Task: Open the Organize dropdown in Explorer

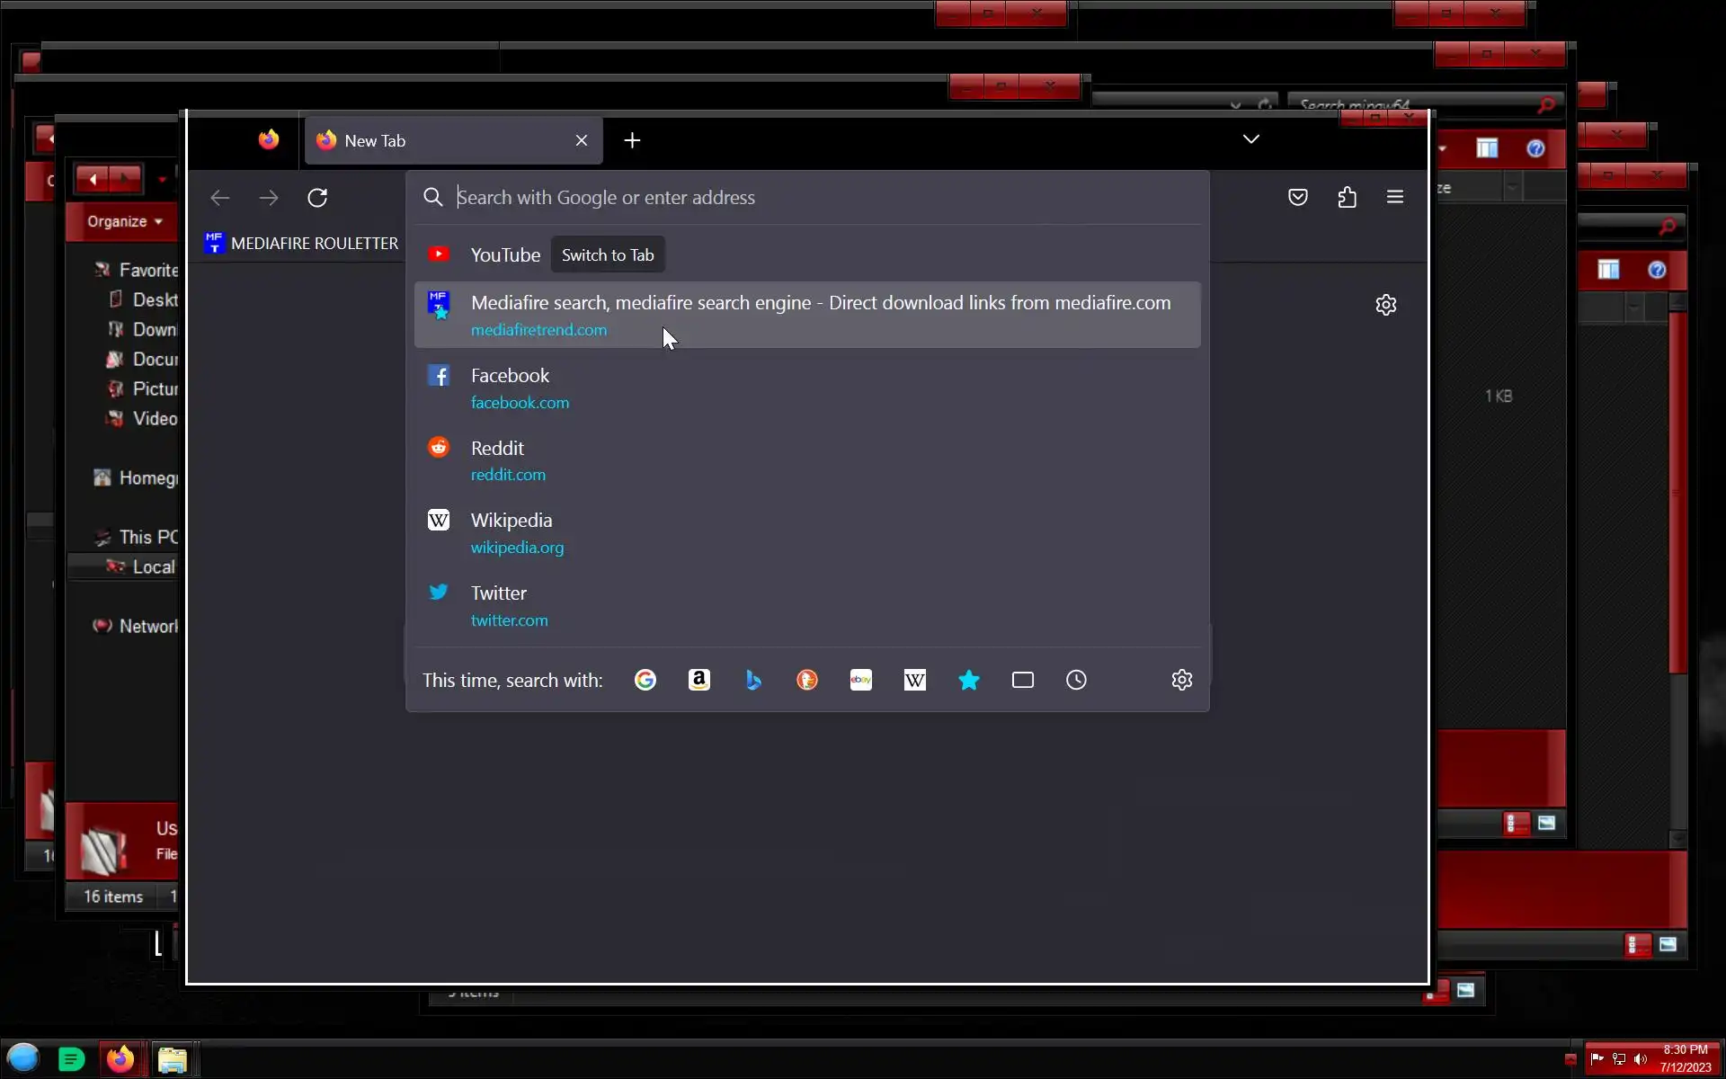Action: coord(125,221)
